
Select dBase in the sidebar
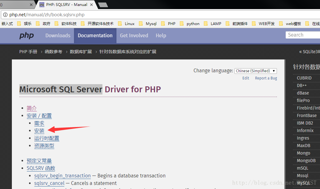[303, 93]
